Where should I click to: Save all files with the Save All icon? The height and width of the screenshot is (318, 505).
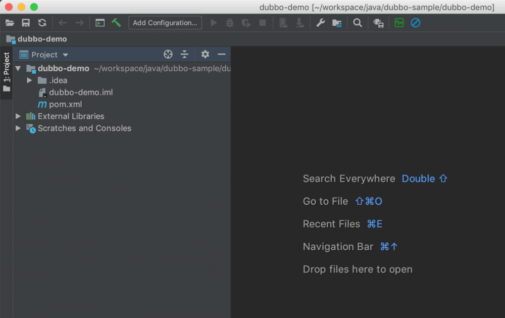(26, 22)
